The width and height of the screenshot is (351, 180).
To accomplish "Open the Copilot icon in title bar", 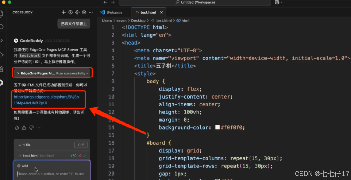I will point(277,2).
